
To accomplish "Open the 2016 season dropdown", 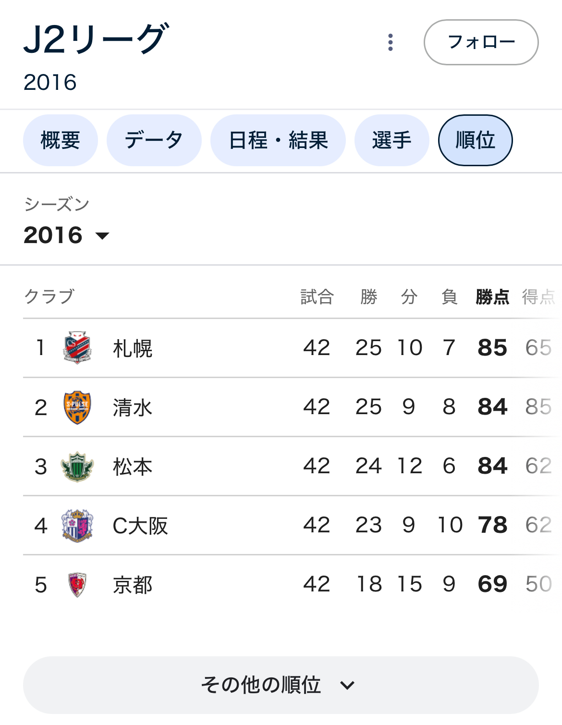I will pos(66,235).
